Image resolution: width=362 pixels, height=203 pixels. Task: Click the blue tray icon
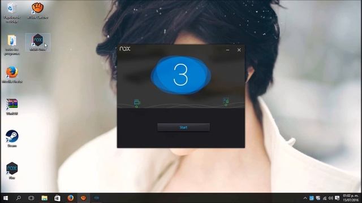coord(312,198)
